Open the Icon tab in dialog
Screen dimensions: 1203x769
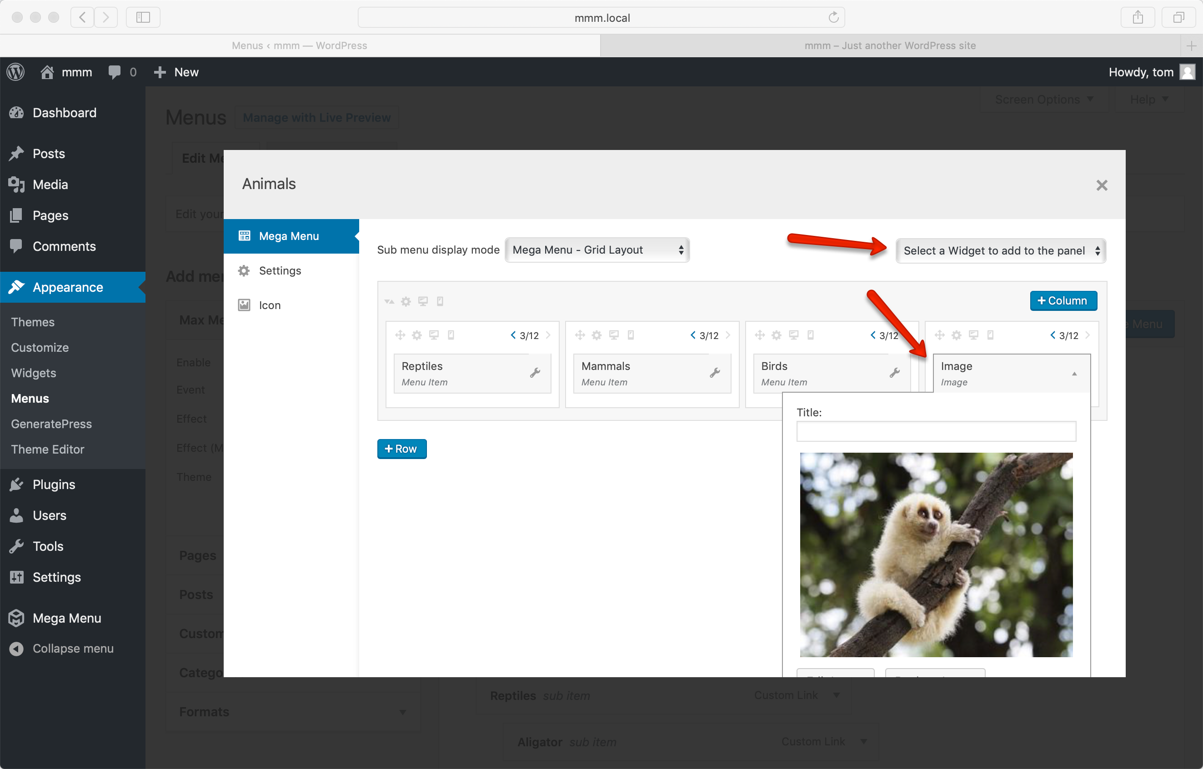pos(270,305)
